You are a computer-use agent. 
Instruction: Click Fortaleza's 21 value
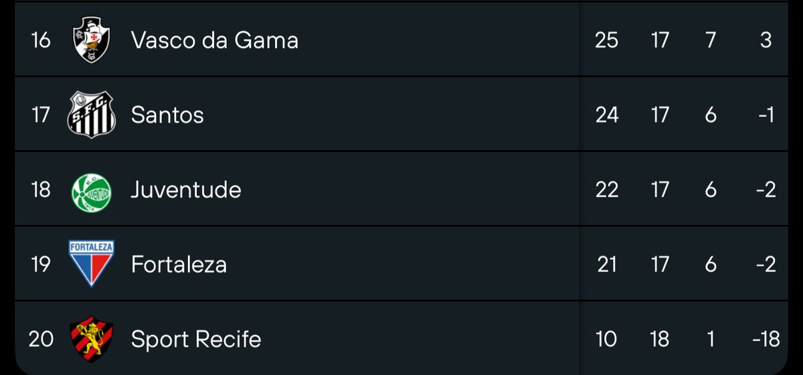coord(606,265)
